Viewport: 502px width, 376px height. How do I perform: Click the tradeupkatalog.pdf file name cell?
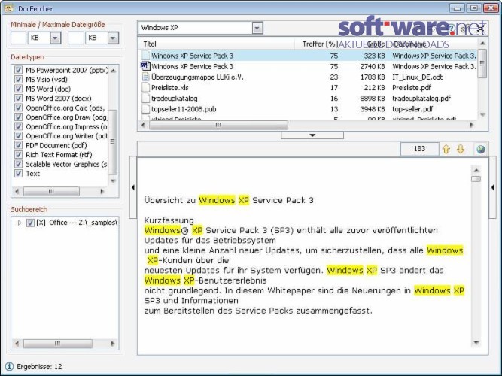421,98
